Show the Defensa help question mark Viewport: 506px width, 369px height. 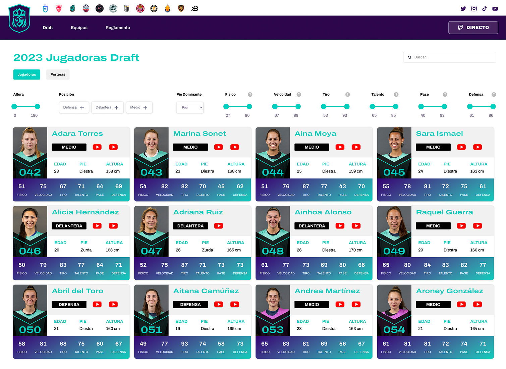click(x=494, y=95)
